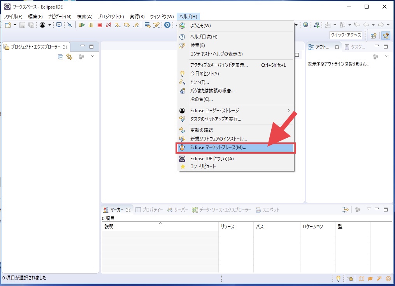Select Install New Software menu item

(235, 139)
